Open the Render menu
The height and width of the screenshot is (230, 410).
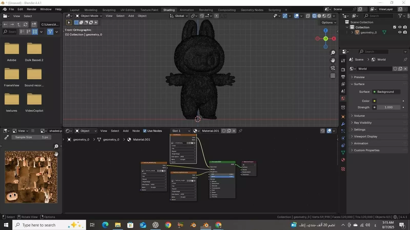tap(32, 9)
